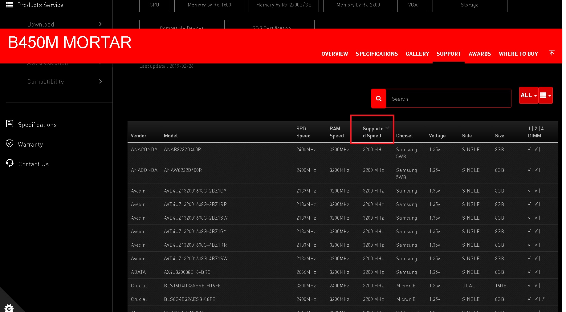Image resolution: width=566 pixels, height=312 pixels.
Task: Open the cookie settings gear icon
Action: pos(9,308)
